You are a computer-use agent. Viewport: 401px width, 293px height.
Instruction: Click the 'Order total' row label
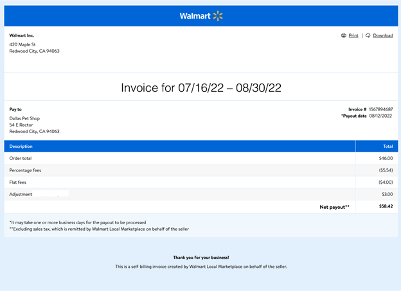21,158
